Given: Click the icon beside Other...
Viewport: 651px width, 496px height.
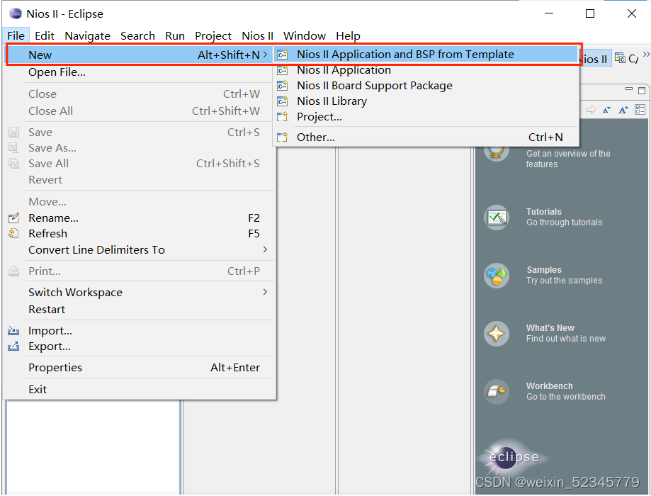Looking at the screenshot, I should coord(283,137).
